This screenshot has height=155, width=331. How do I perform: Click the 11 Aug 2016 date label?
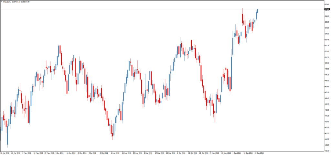pyautogui.click(x=126, y=153)
